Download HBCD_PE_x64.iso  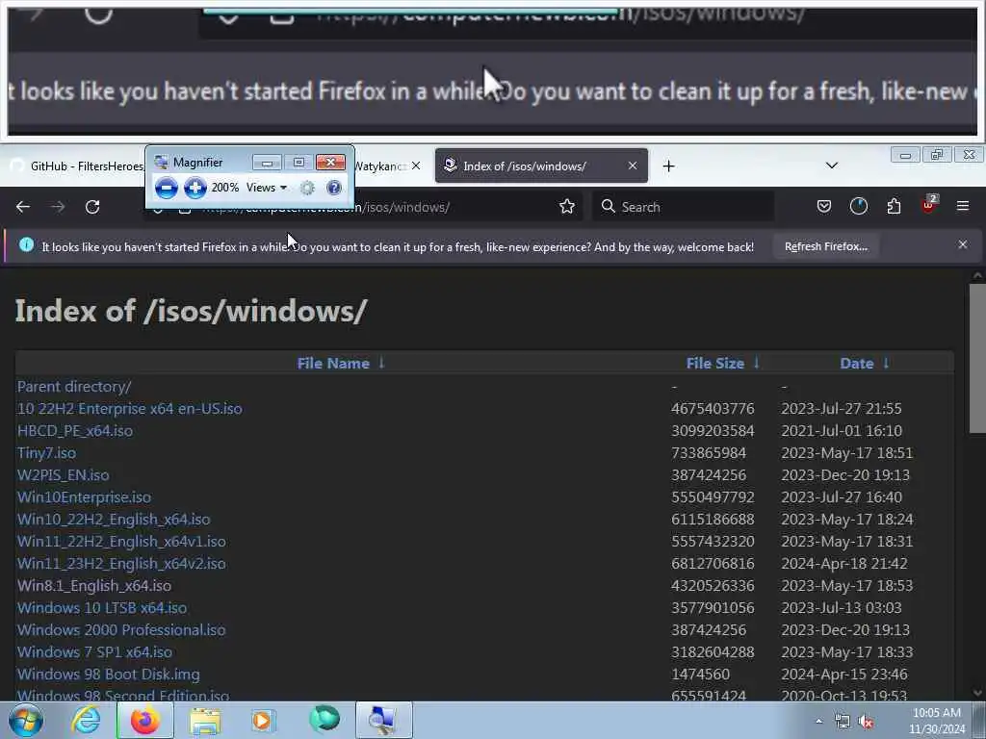pyautogui.click(x=75, y=431)
